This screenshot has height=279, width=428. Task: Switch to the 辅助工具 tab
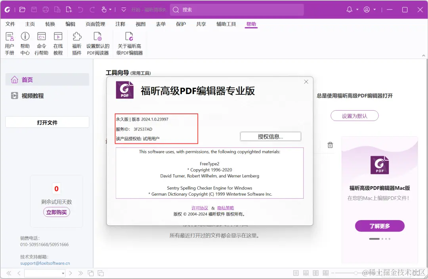point(226,24)
